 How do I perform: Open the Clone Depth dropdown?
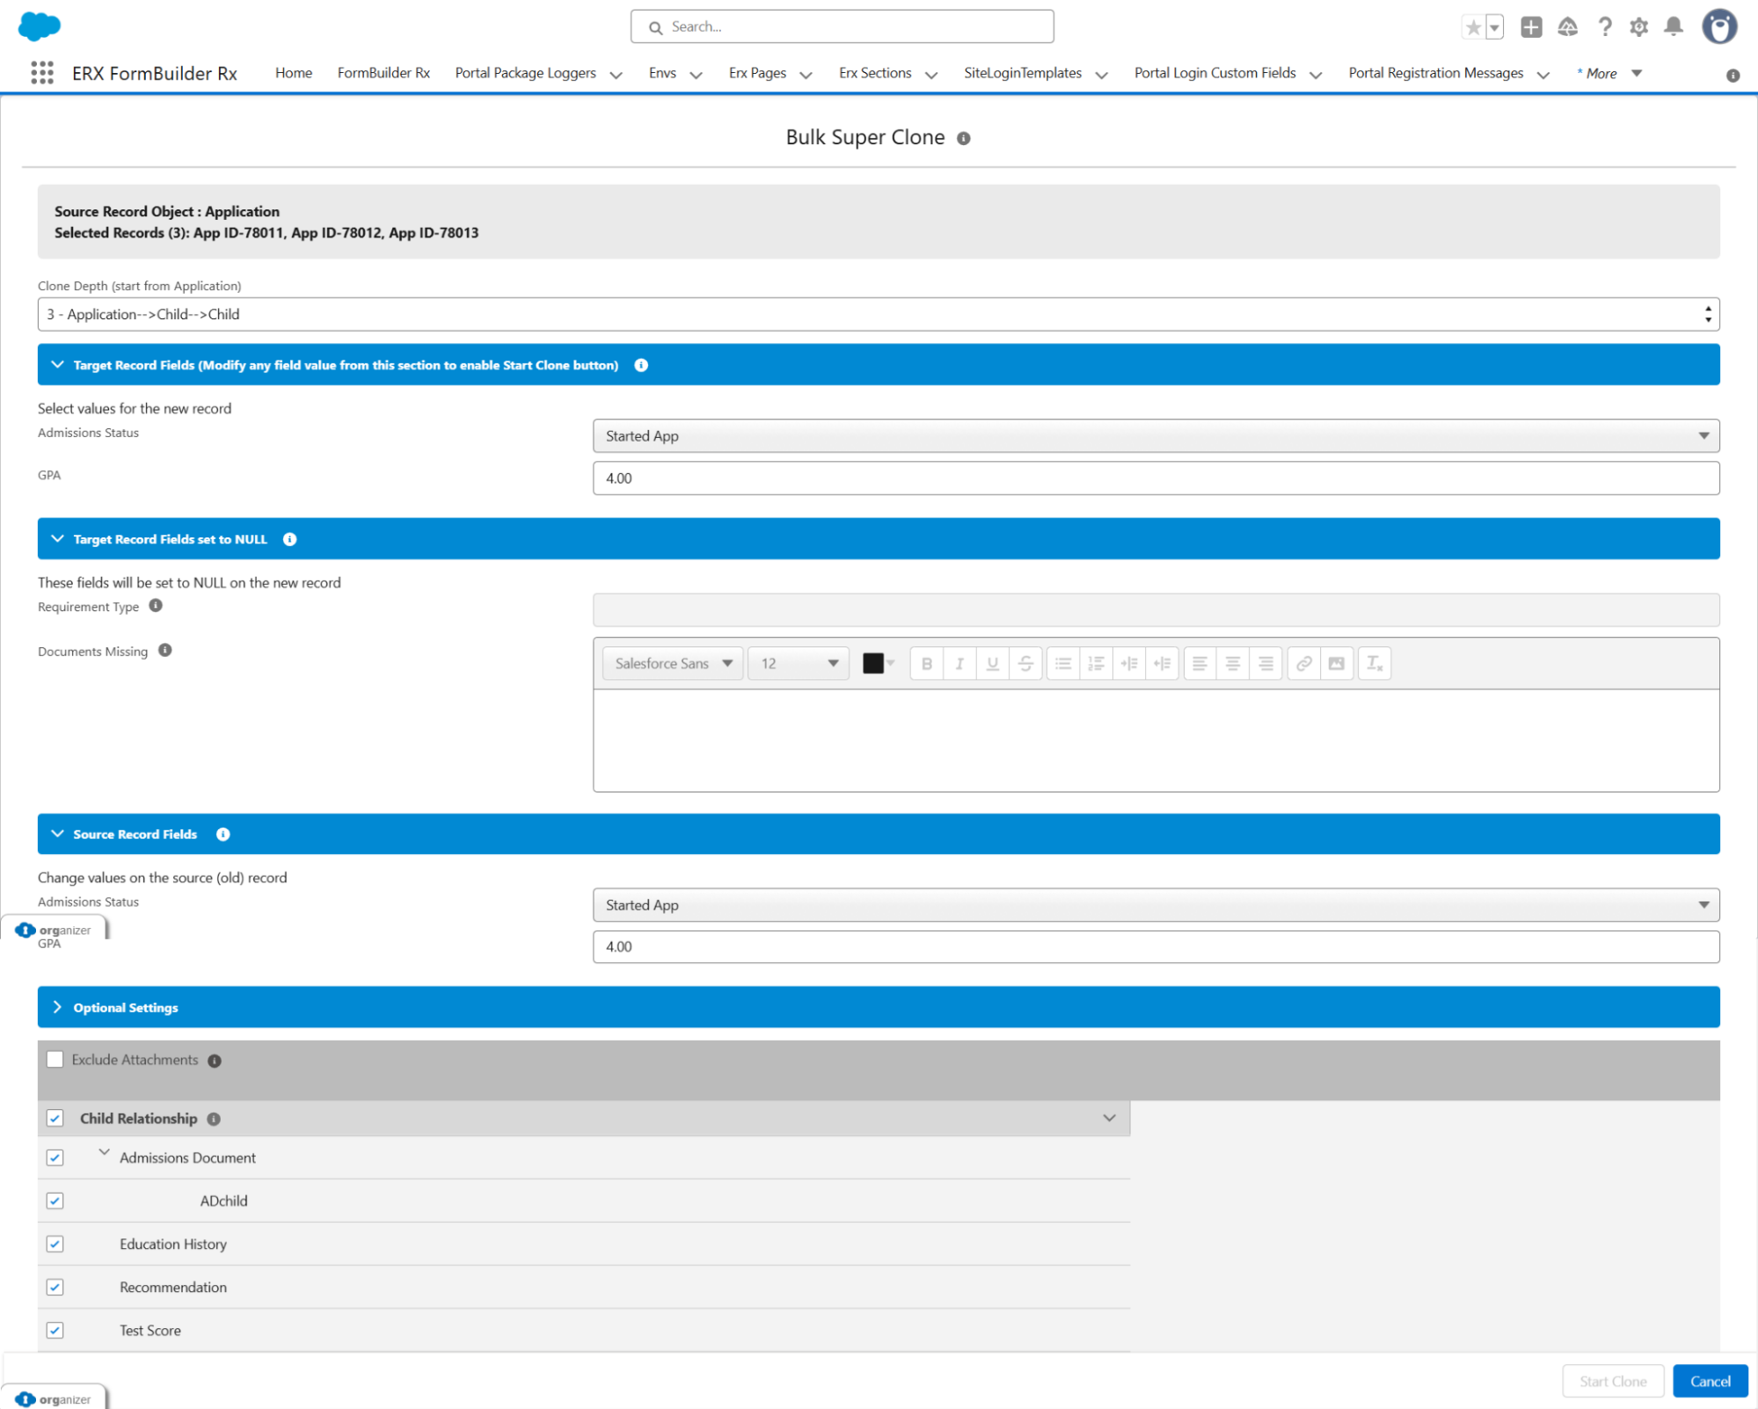(878, 315)
